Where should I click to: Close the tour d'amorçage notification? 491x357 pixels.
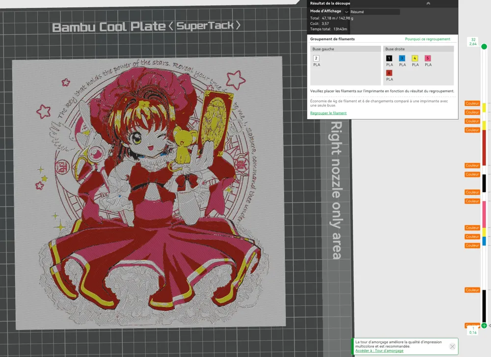pos(452,346)
